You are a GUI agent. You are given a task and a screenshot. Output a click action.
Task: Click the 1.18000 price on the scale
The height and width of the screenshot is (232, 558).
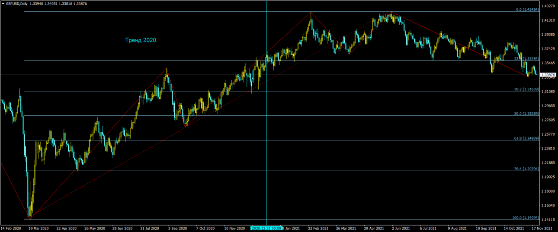pos(548,191)
